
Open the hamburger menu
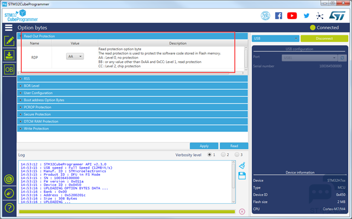(x=9, y=27)
